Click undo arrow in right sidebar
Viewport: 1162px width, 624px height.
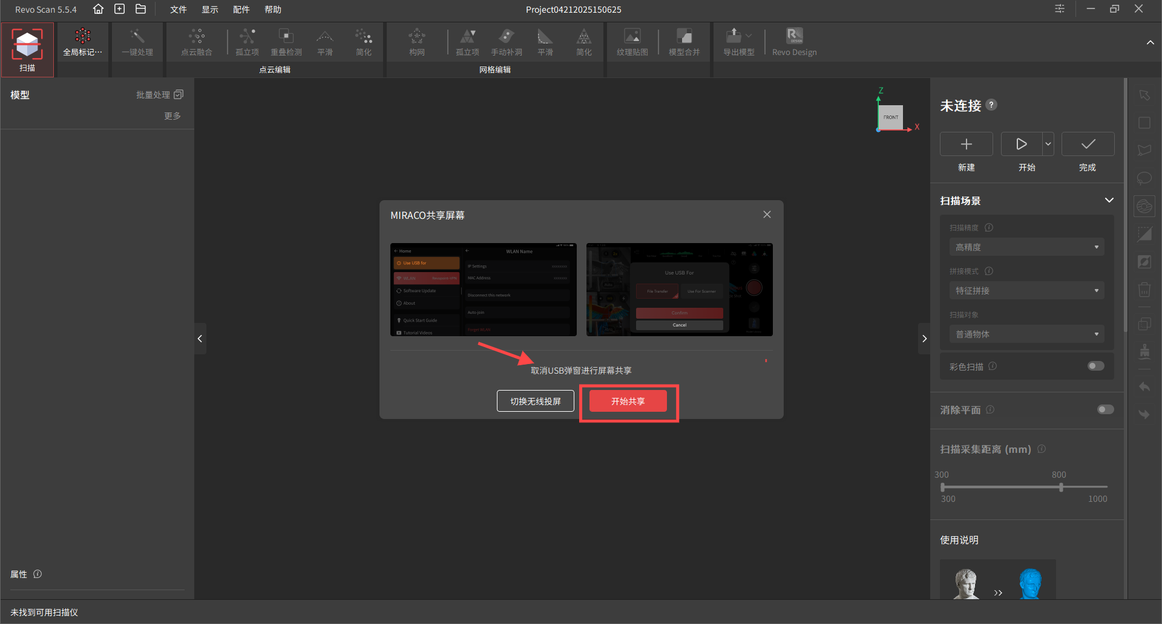click(x=1144, y=387)
